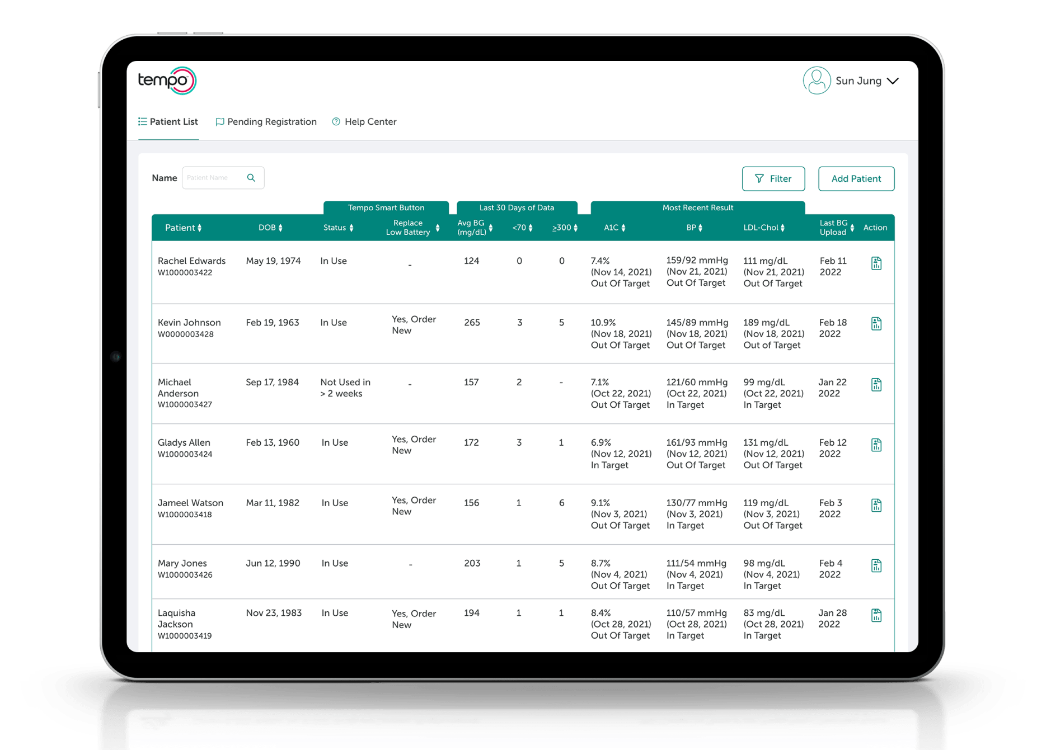Click Last BG Upload Jan 28 2022

(832, 619)
